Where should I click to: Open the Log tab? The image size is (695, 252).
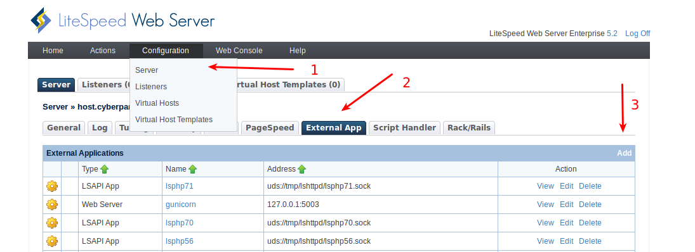[100, 128]
